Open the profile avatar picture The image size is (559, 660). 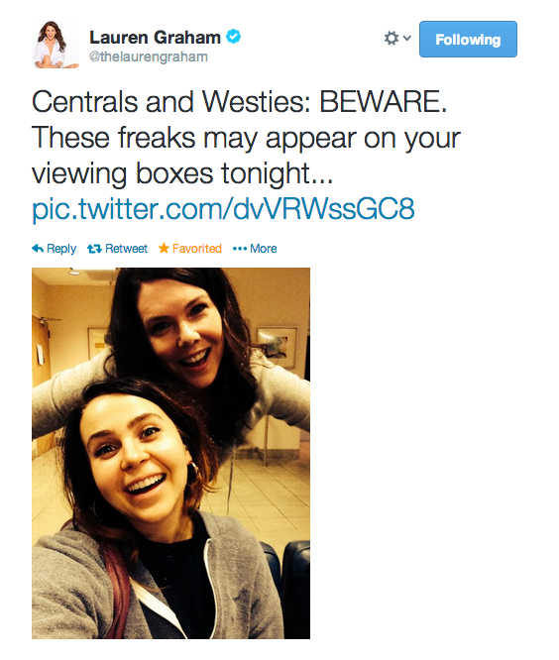(56, 45)
